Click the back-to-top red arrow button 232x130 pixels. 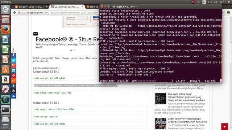pyautogui.click(x=225, y=127)
